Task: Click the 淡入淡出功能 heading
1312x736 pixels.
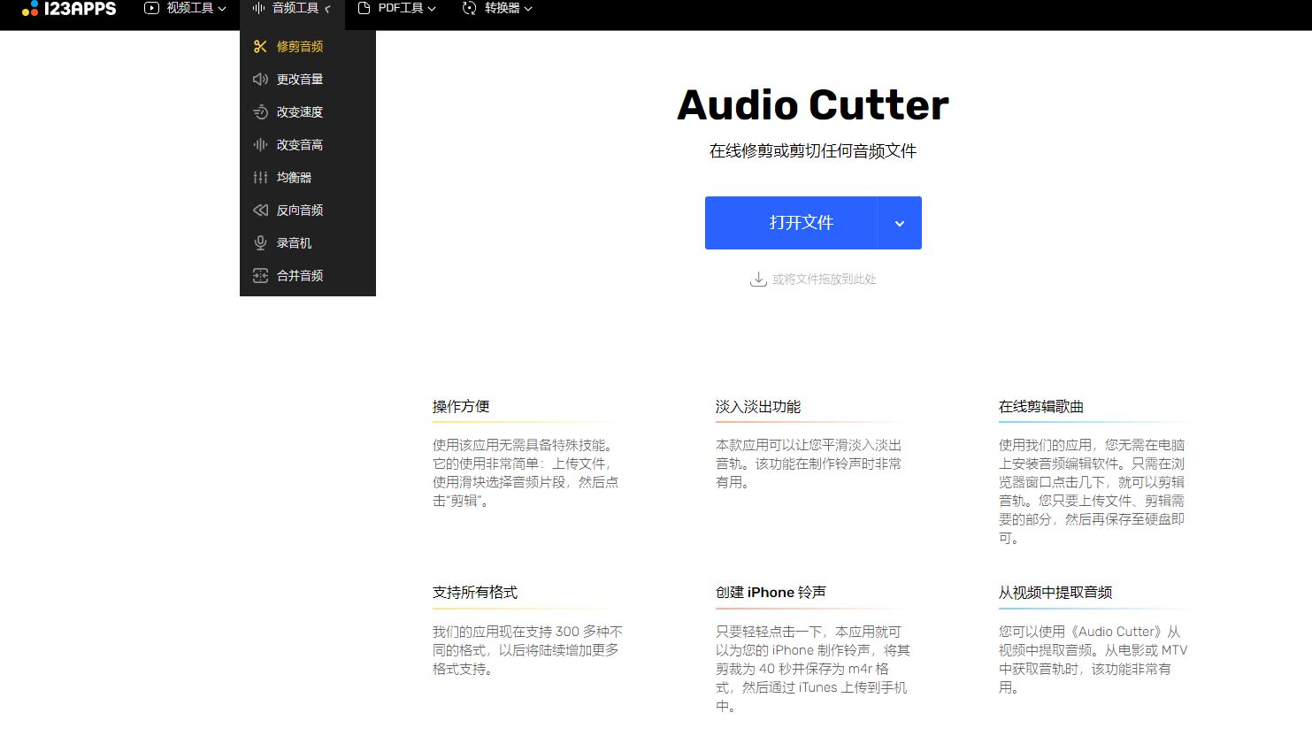Action: coord(758,407)
